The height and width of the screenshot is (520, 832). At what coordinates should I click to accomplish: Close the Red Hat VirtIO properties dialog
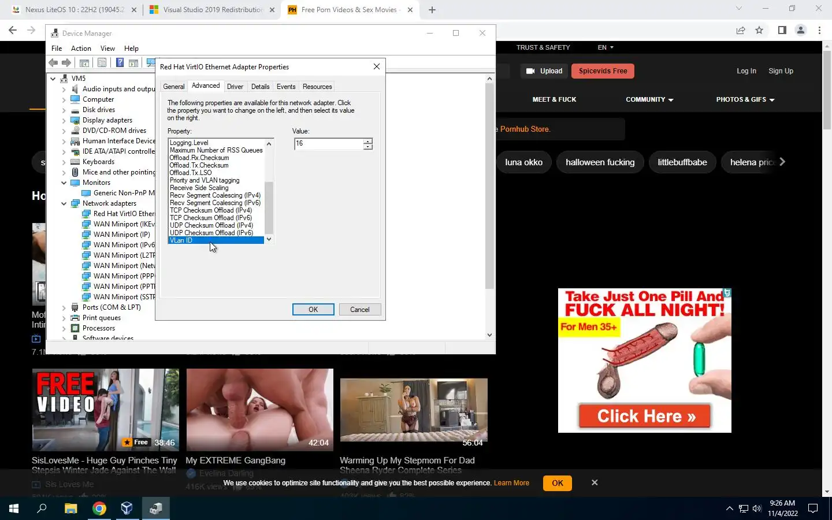(x=377, y=66)
